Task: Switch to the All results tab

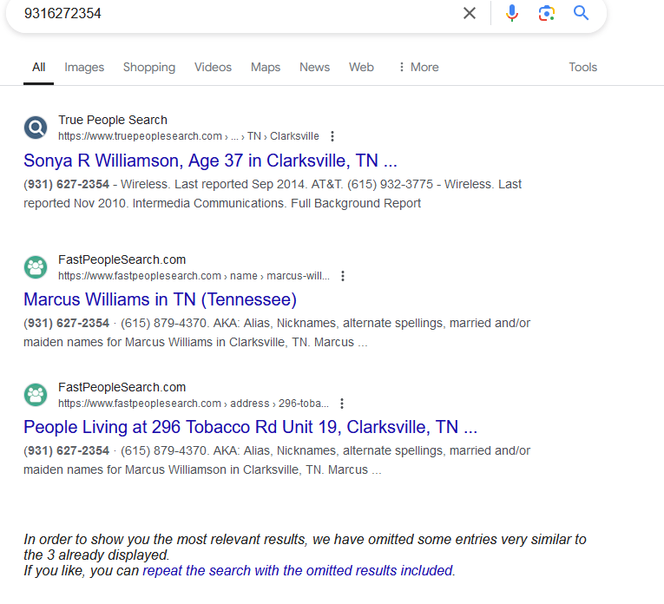Action: tap(38, 67)
